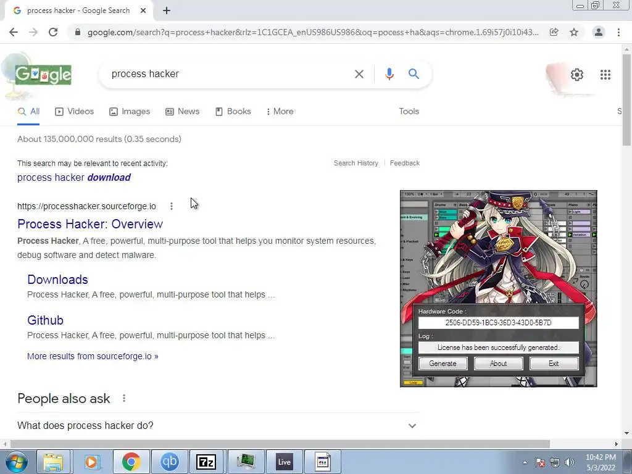Click Exit in keygen window
Screen dimensions: 632x474
[x=554, y=364]
